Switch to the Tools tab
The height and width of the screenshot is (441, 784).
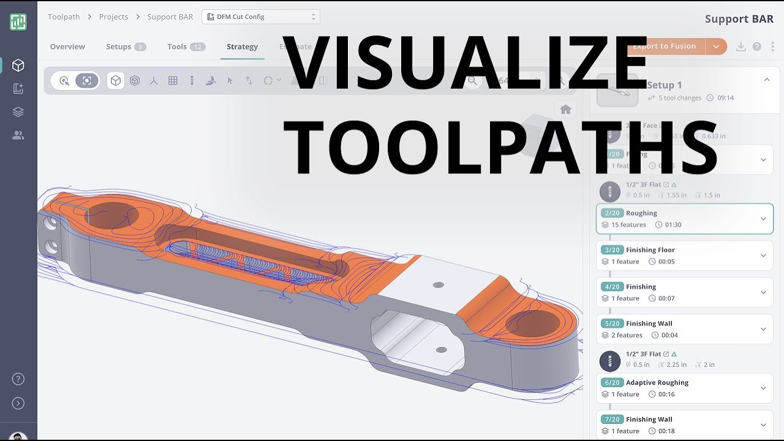click(x=186, y=47)
